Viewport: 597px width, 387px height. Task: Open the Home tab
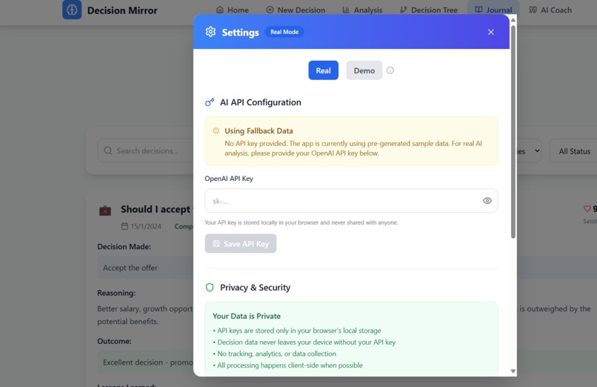tap(233, 10)
